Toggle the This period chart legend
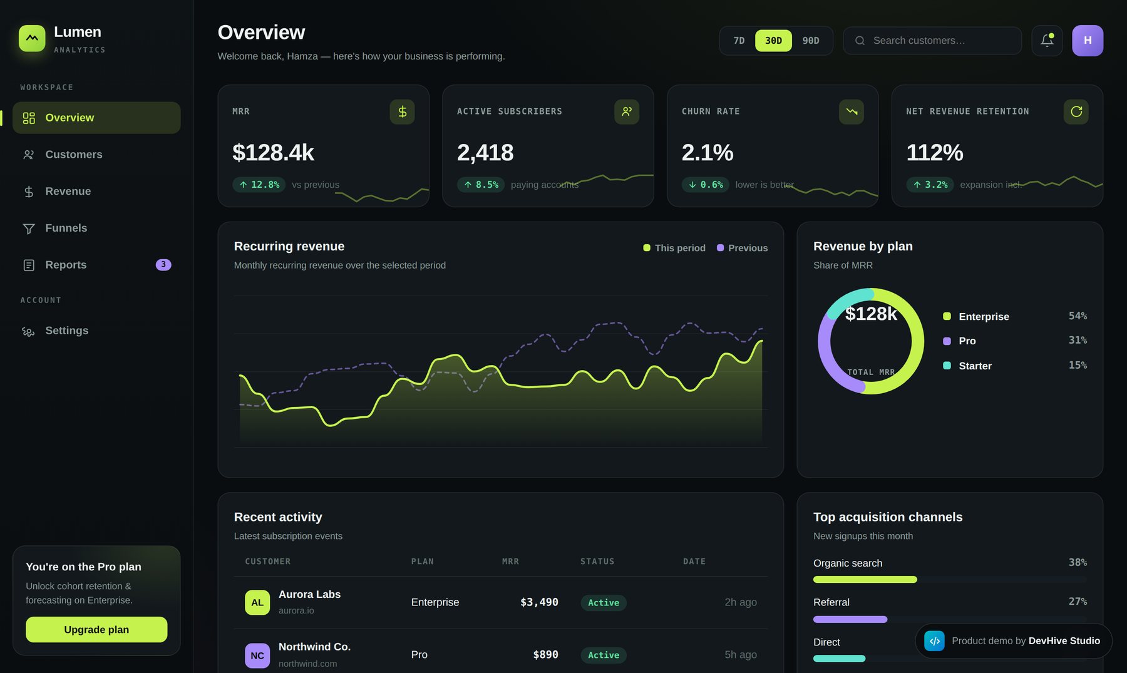 [x=674, y=248]
